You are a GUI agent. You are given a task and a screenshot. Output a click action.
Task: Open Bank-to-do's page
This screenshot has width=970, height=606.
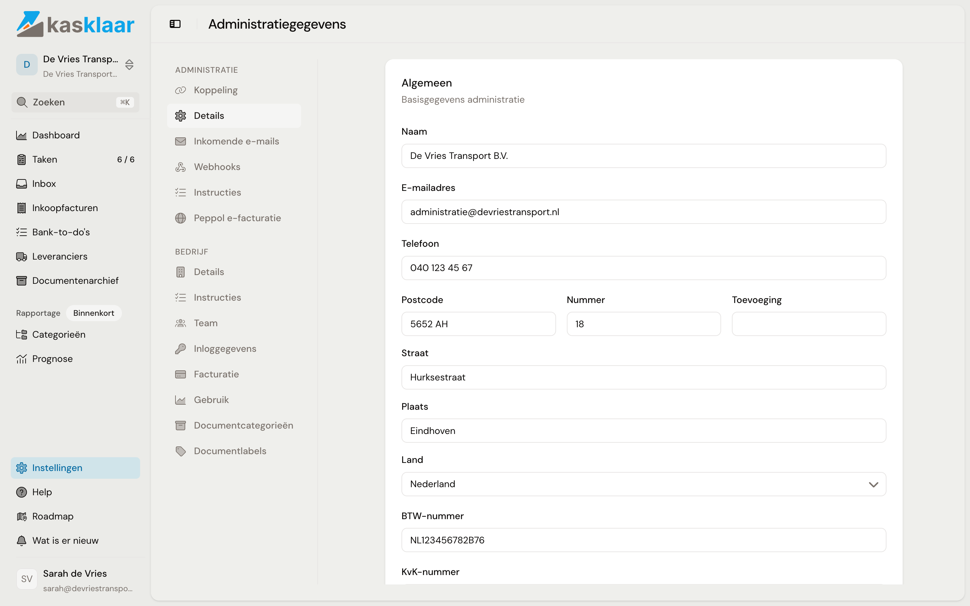(75, 232)
